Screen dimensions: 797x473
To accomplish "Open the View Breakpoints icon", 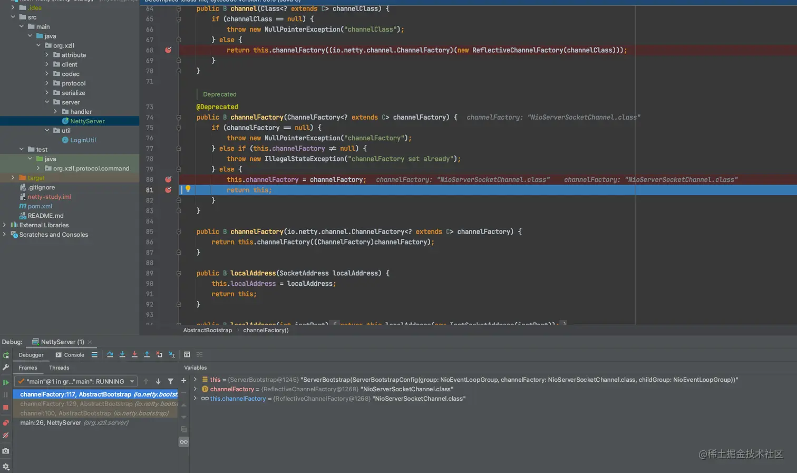I will click(6, 422).
